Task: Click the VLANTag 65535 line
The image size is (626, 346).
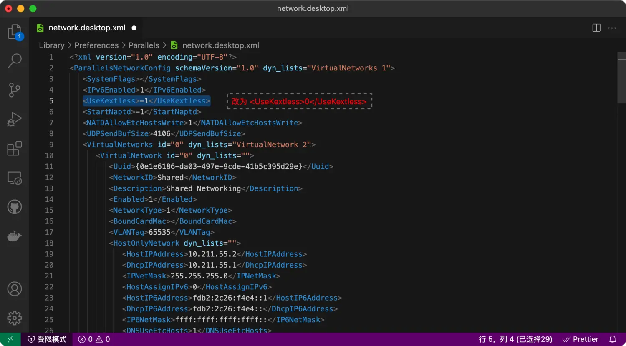Action: (162, 232)
